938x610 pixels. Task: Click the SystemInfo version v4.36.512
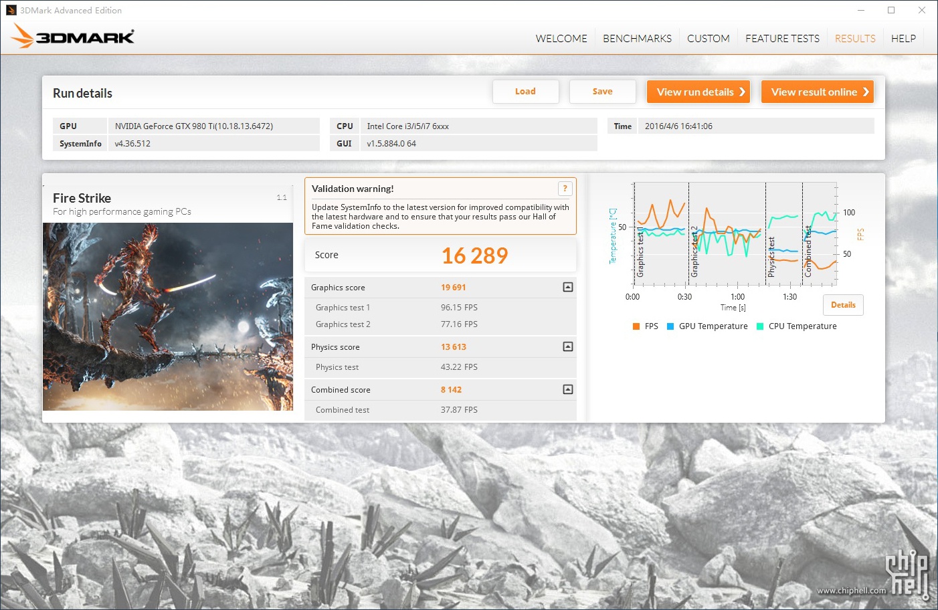click(x=132, y=144)
